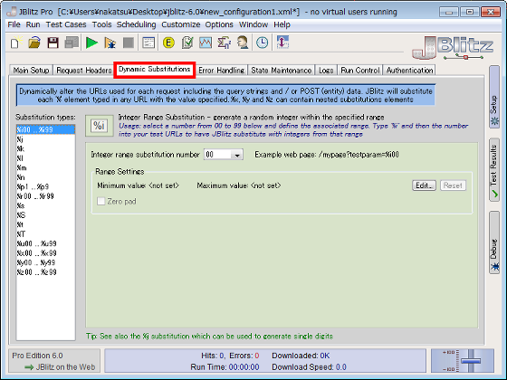
Task: Select the %m substitution type
Action: point(45,167)
